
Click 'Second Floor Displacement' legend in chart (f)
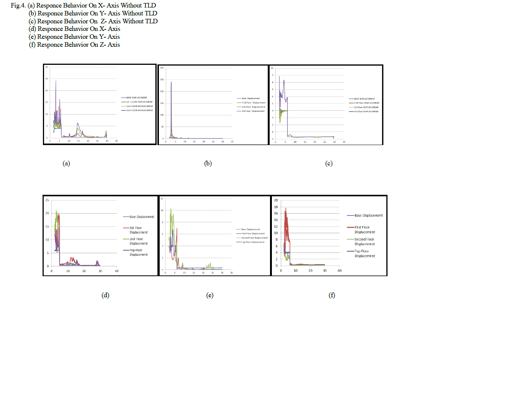click(364, 242)
